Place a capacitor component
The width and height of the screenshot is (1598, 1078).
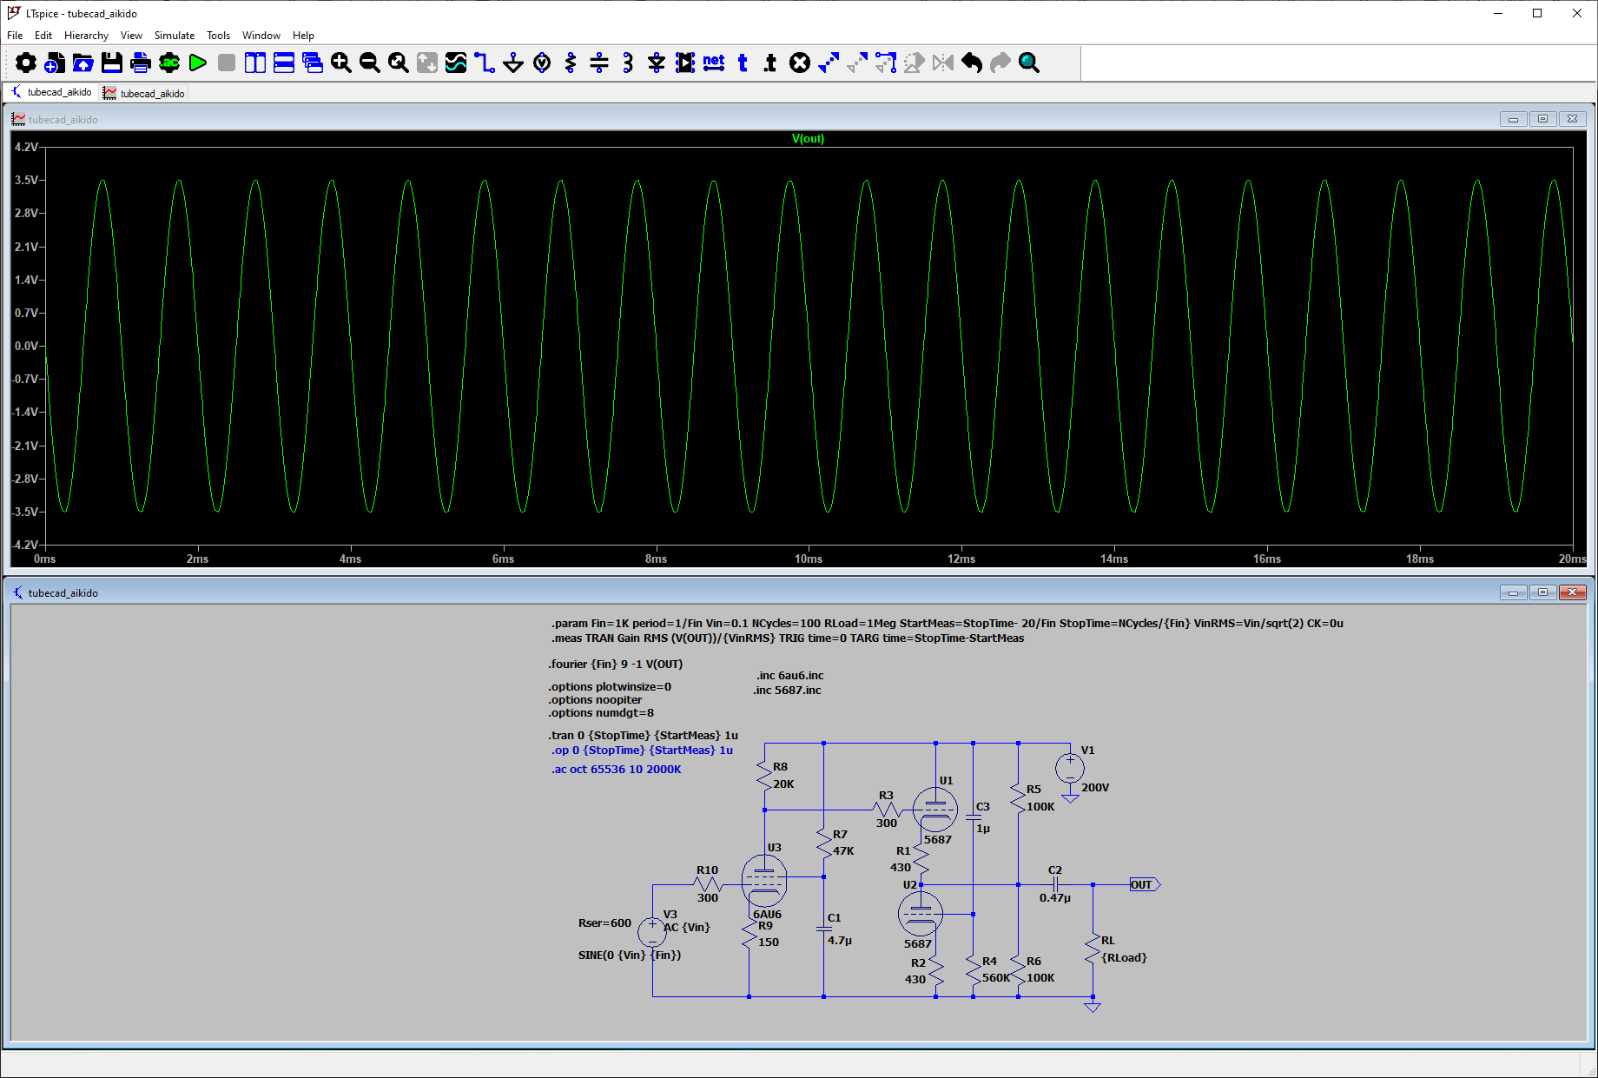(x=599, y=63)
